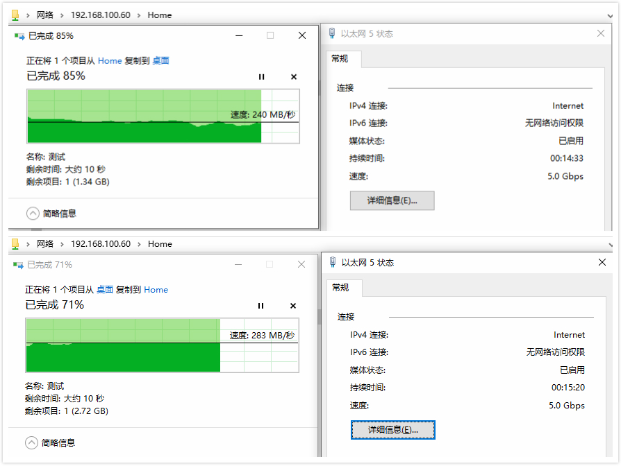Pause the 85% copy operation

pyautogui.click(x=261, y=77)
